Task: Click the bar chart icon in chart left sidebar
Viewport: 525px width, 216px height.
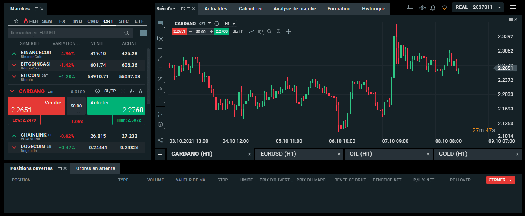Action: 160,114
